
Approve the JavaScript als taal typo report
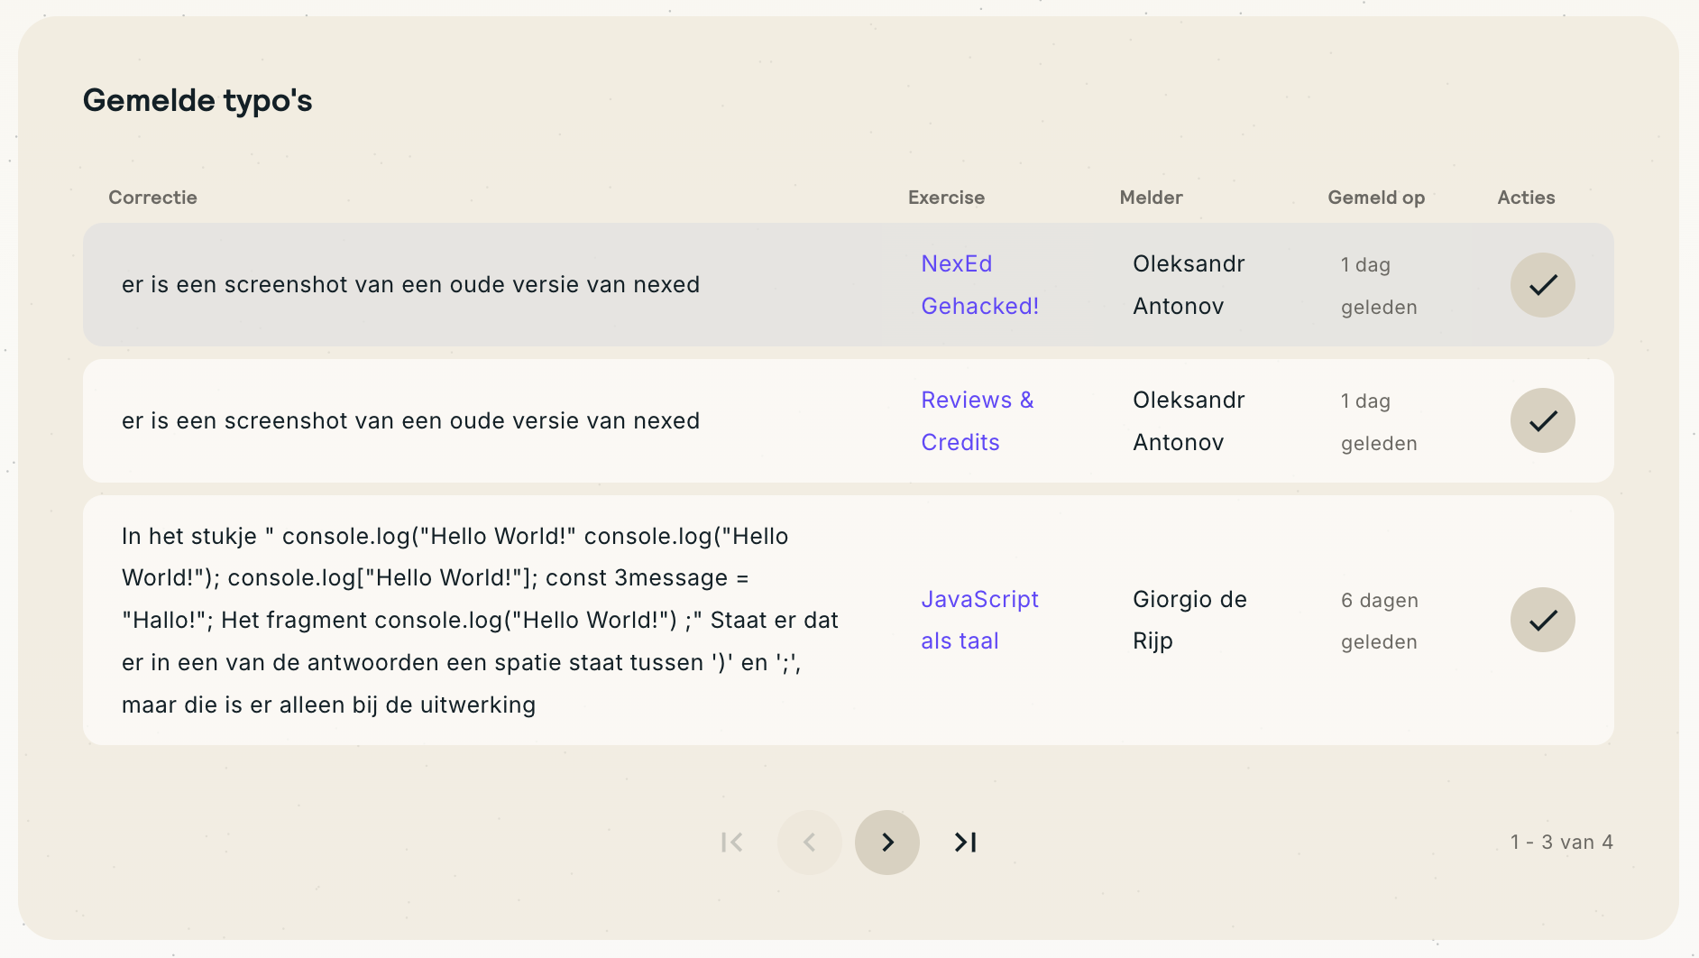click(1542, 620)
